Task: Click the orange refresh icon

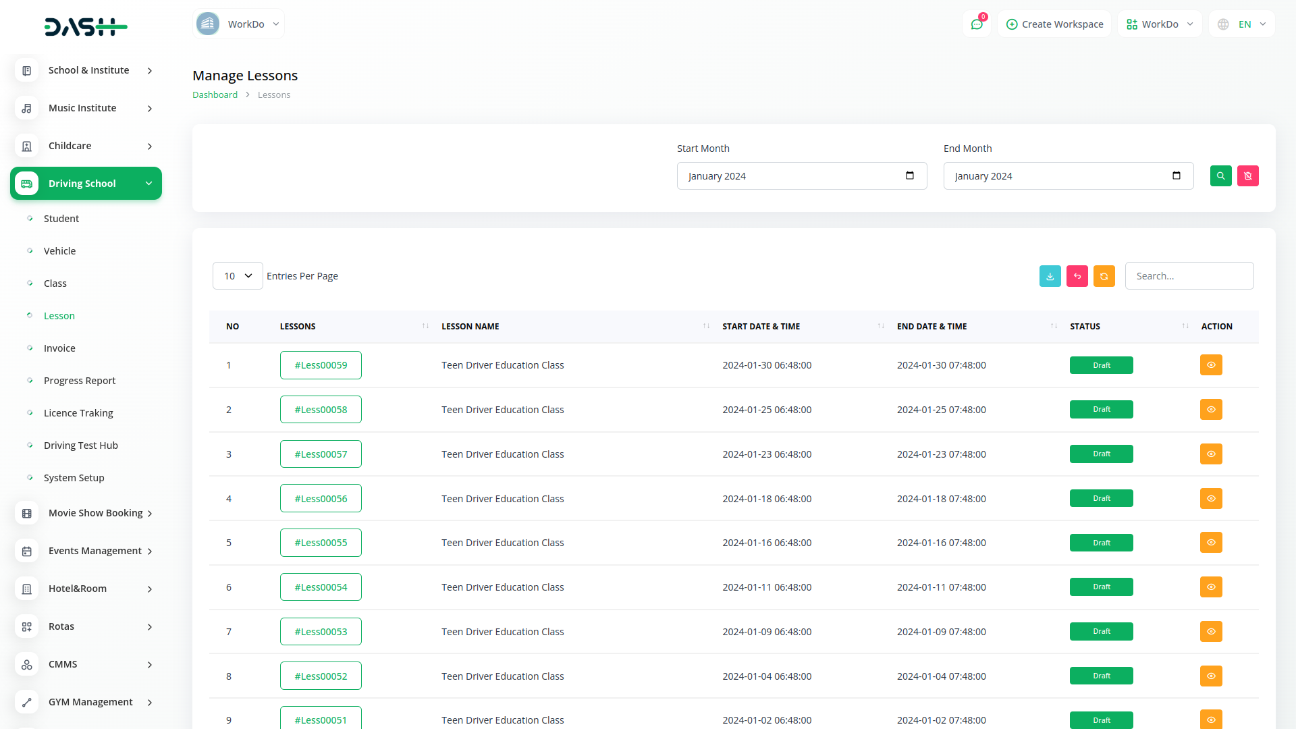Action: tap(1104, 276)
